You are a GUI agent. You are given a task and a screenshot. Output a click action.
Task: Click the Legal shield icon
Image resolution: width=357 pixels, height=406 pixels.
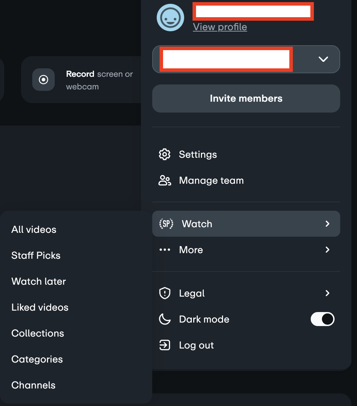(x=164, y=293)
